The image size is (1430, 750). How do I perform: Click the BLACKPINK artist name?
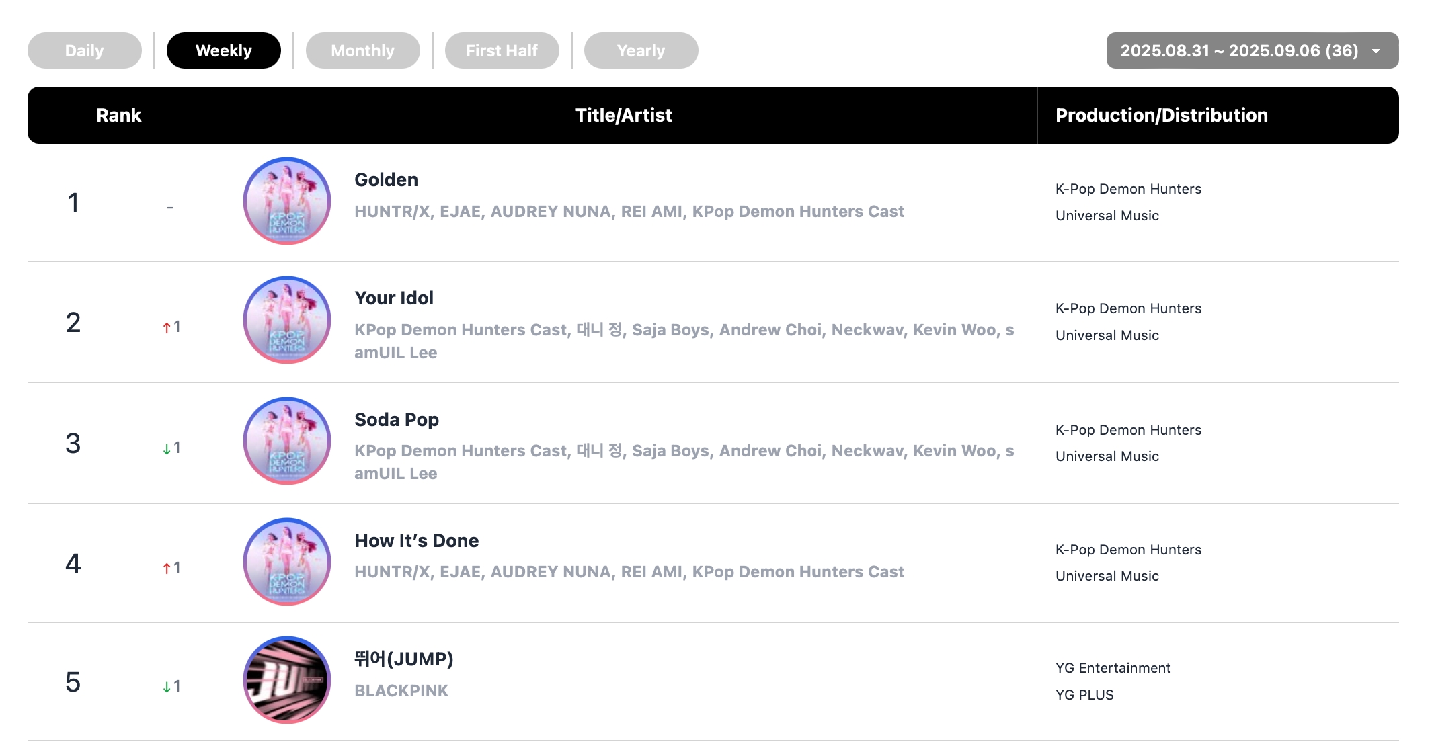(401, 690)
